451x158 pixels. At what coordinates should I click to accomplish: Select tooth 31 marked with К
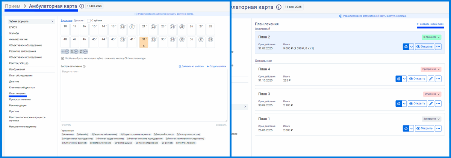144,42
